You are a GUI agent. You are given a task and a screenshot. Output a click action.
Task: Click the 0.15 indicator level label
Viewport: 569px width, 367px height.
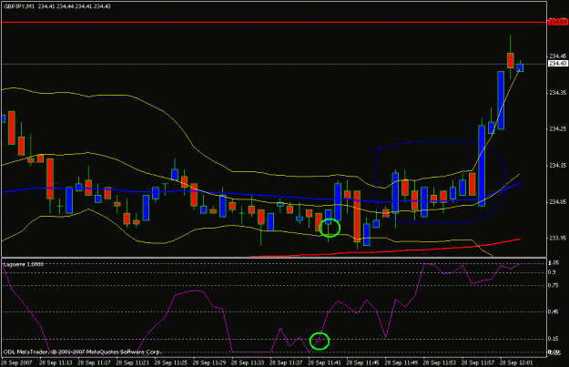click(554, 339)
